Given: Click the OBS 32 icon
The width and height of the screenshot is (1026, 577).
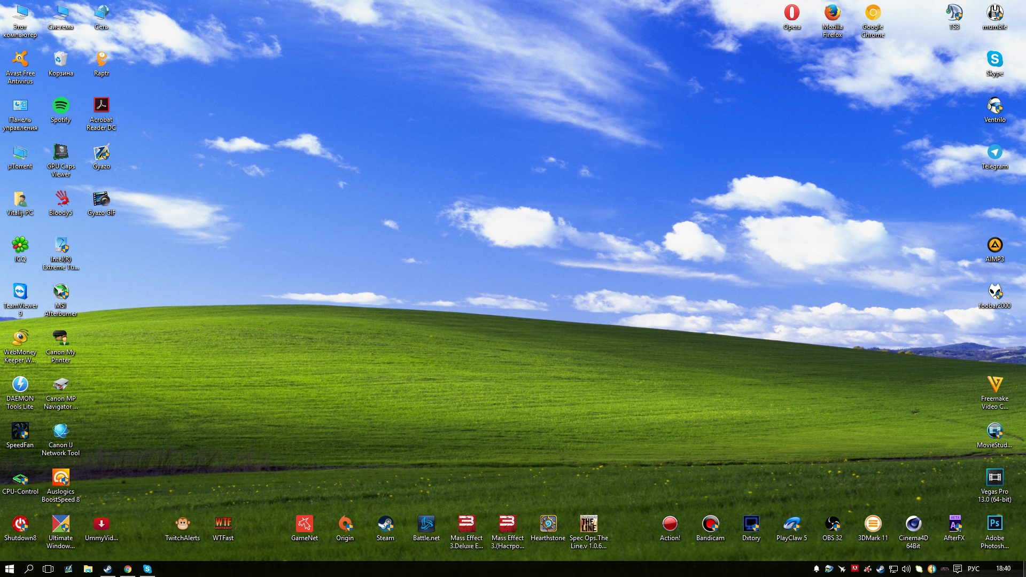Looking at the screenshot, I should pyautogui.click(x=832, y=524).
